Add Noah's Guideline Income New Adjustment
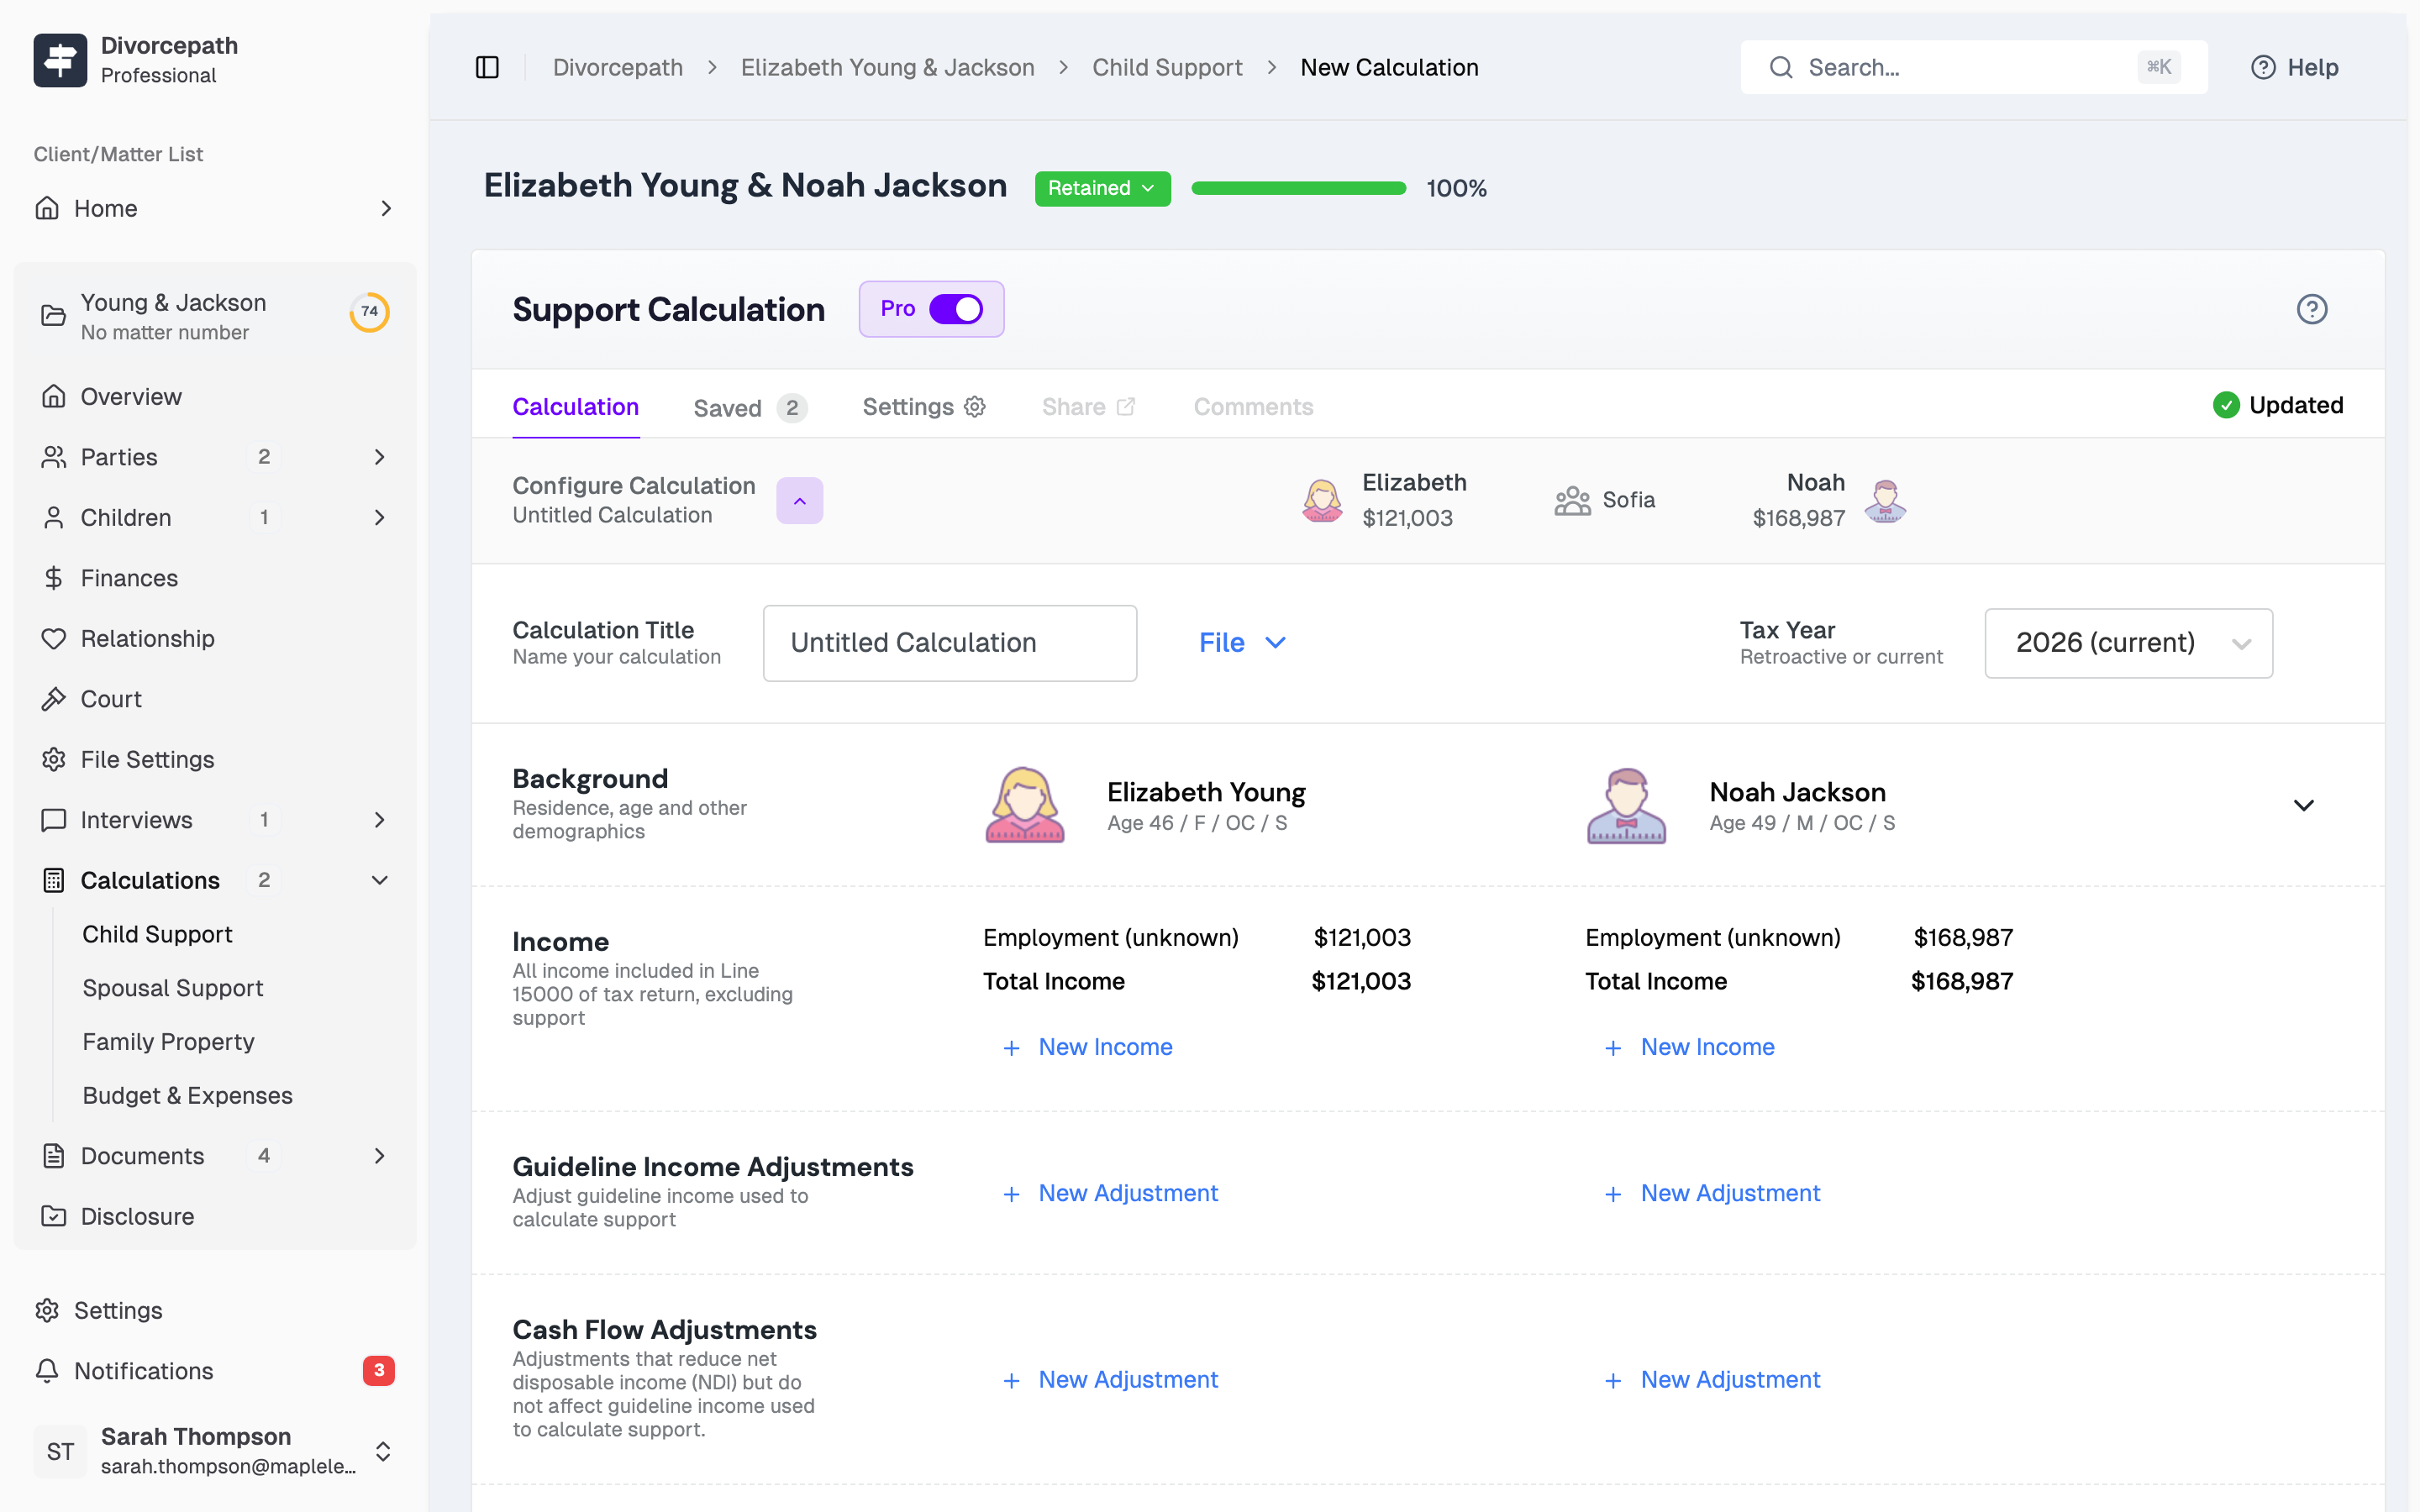 coord(1729,1193)
